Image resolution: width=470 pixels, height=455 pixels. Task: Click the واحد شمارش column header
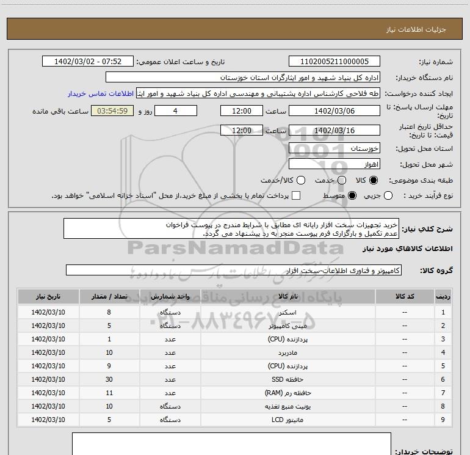pyautogui.click(x=170, y=296)
